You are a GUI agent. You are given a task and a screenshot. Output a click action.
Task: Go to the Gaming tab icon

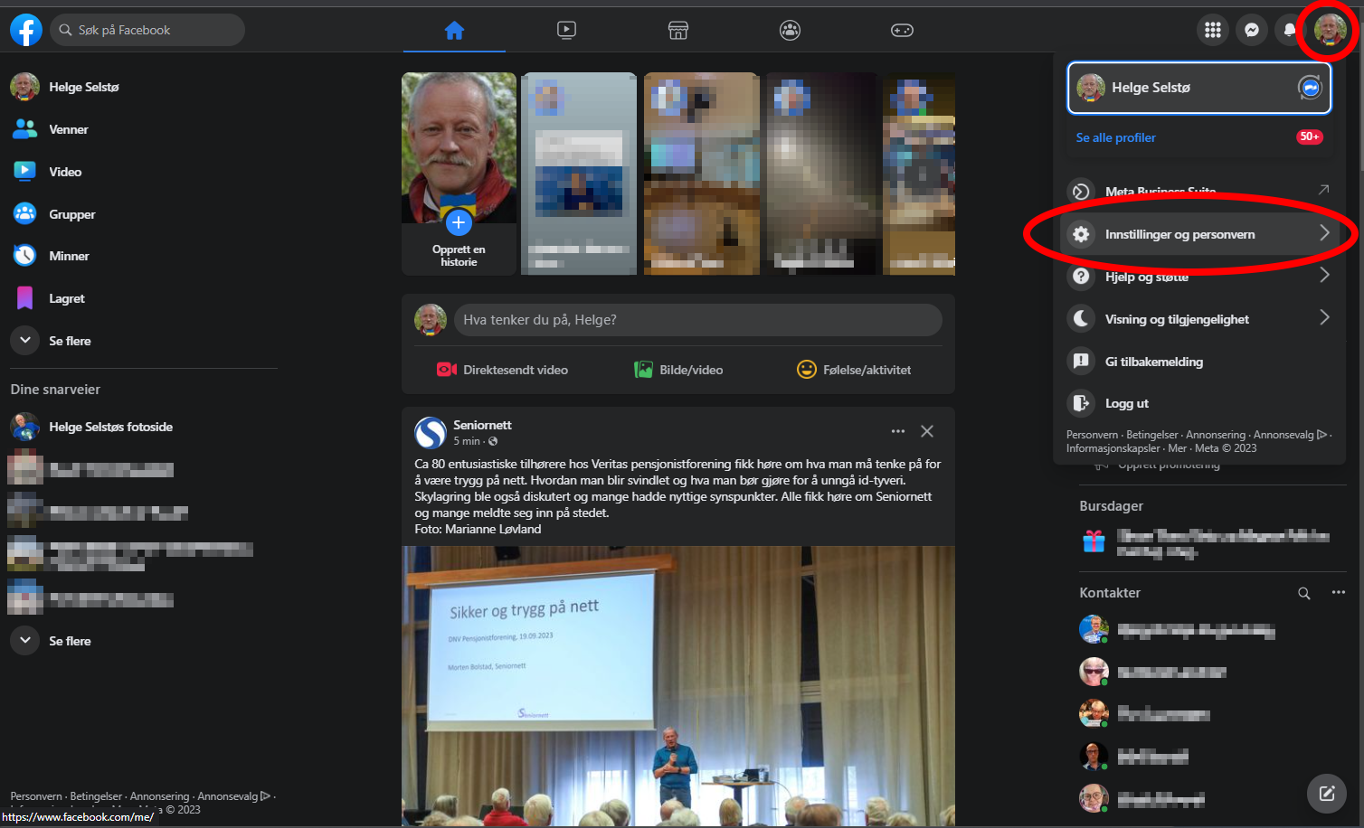[x=902, y=30]
